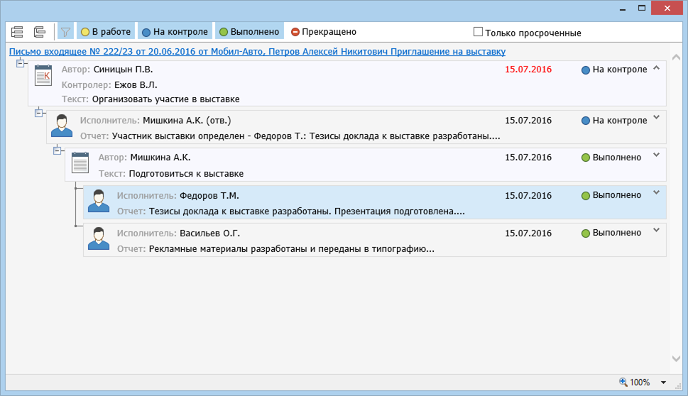Click the 'Выполнено' status of Федоров Т.М.
This screenshot has width=688, height=396.
pyautogui.click(x=611, y=195)
